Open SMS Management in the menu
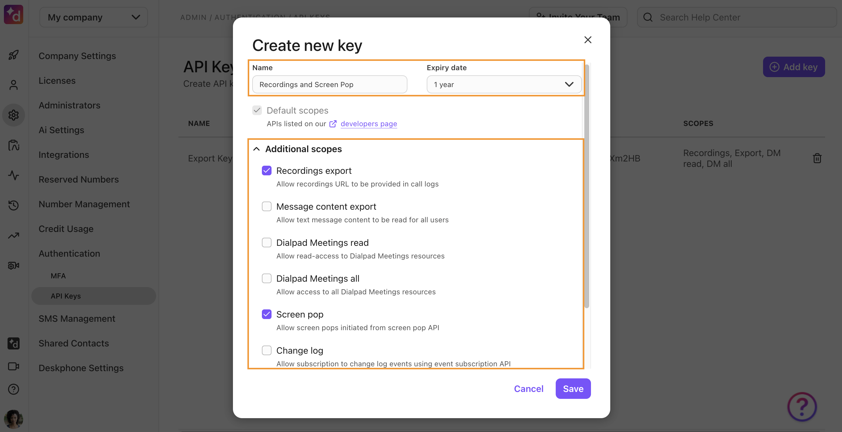 (77, 319)
